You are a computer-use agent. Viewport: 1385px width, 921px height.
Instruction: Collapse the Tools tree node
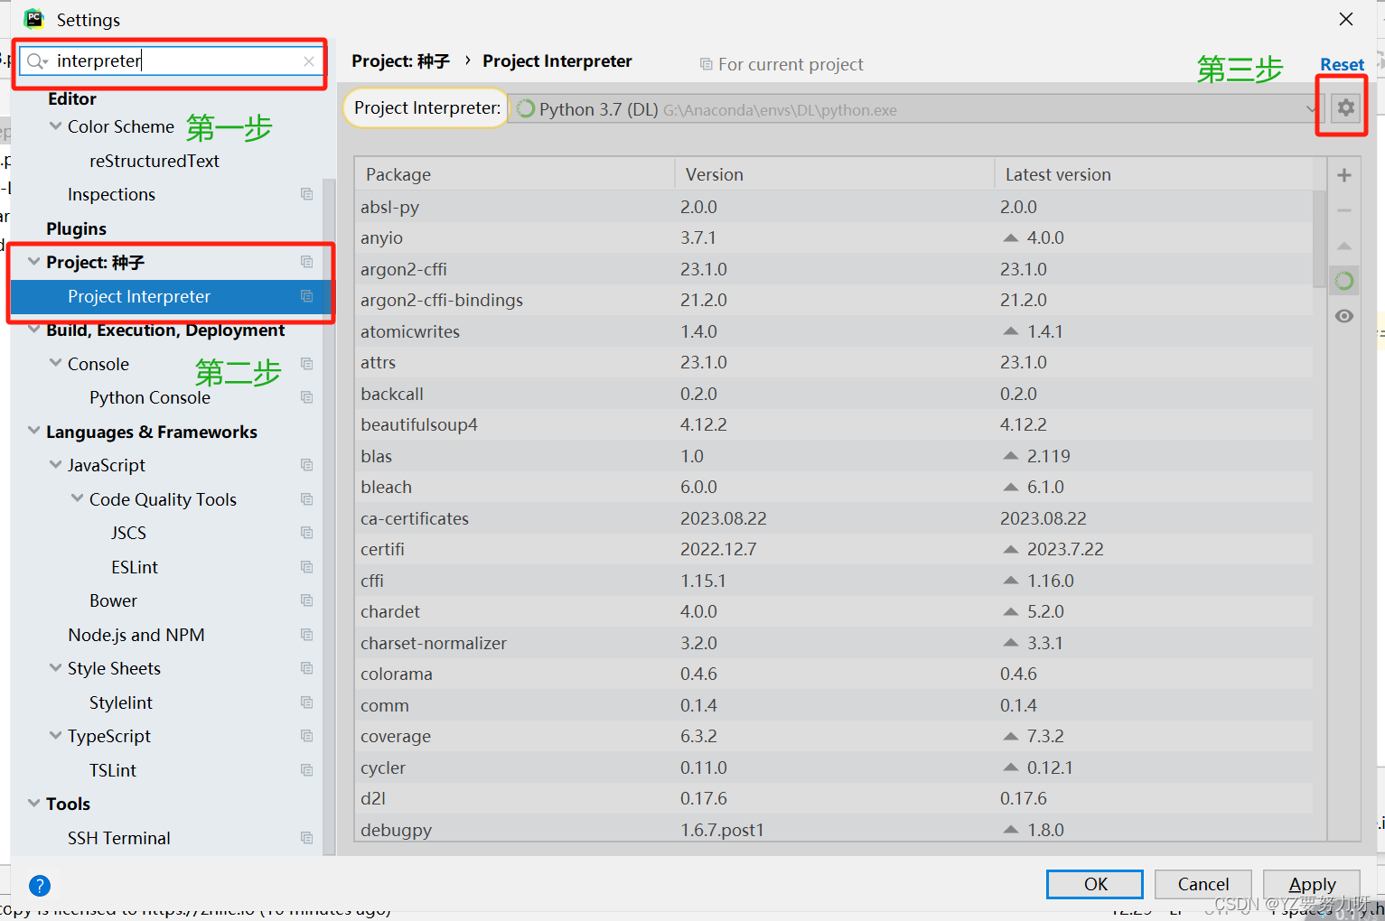tap(34, 804)
